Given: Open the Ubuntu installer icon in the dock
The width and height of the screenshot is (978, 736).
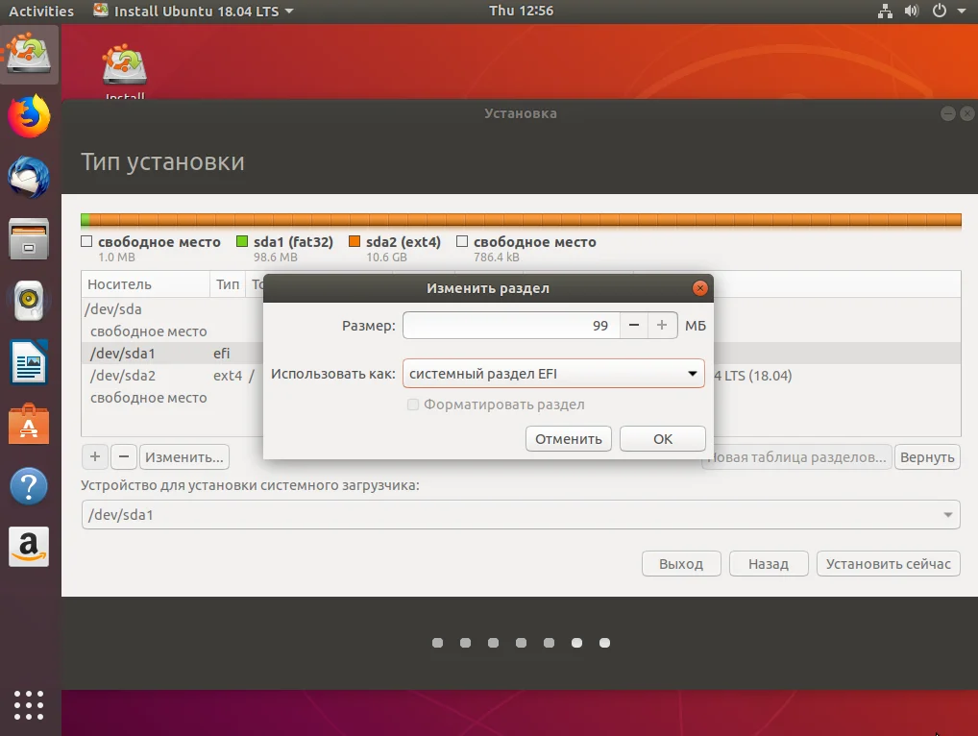Looking at the screenshot, I should click(x=29, y=54).
